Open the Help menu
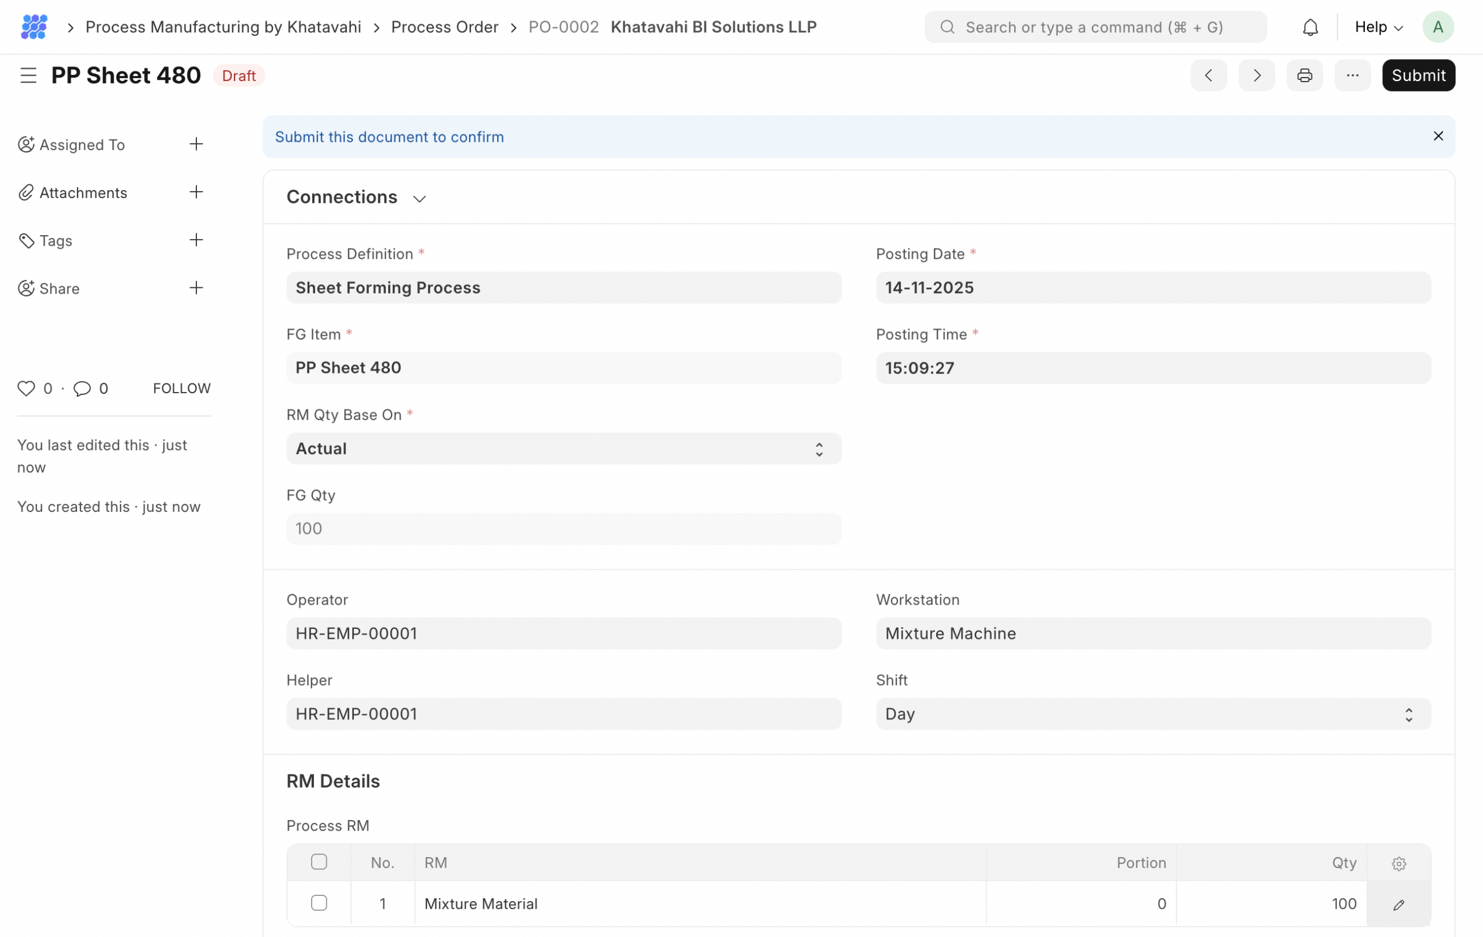 coord(1378,27)
